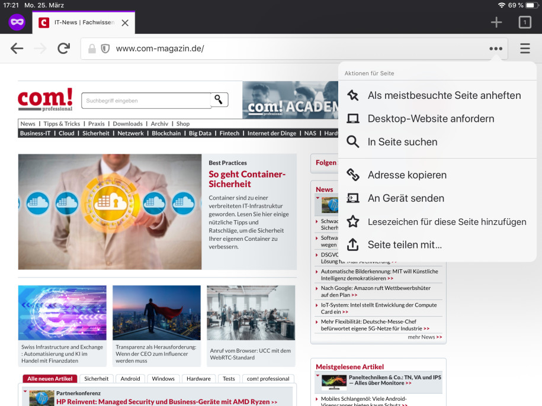Click the site search magnifier button
Image resolution: width=542 pixels, height=406 pixels.
pyautogui.click(x=219, y=100)
